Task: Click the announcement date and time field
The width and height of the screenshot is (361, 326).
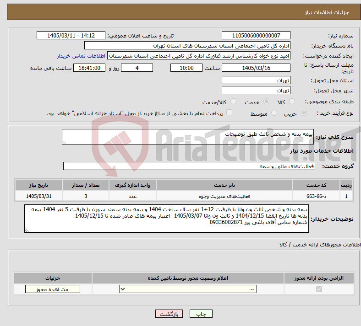Action: 71,35
